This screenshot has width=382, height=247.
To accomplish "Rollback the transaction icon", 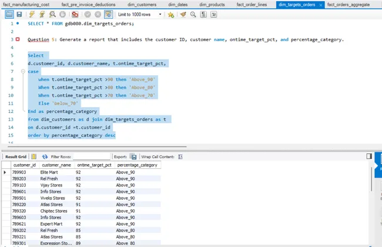I will point(98,14).
